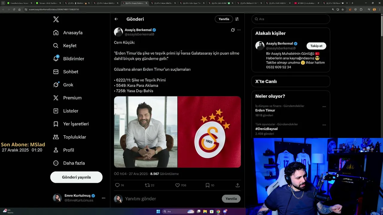Image resolution: width=383 pixels, height=215 pixels.
Task: Bookmark the post with 10 bookmarks
Action: click(210, 185)
